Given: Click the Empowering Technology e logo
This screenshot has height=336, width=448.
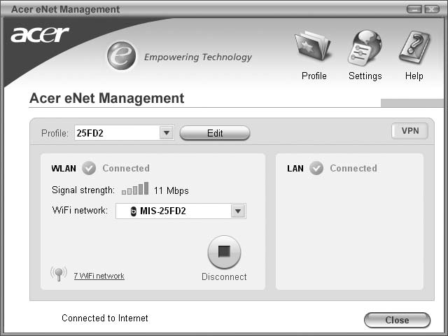Looking at the screenshot, I should (121, 56).
